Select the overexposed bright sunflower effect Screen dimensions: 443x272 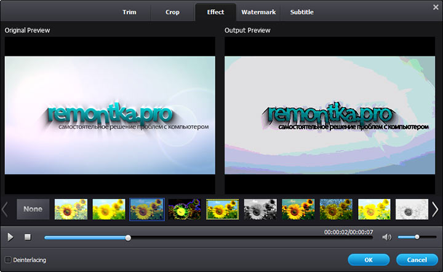374,209
